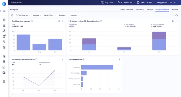Switch to the Approval tab

(x=175, y=9)
